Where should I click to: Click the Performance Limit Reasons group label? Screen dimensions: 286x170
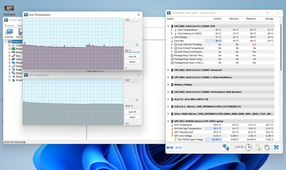coord(208,92)
